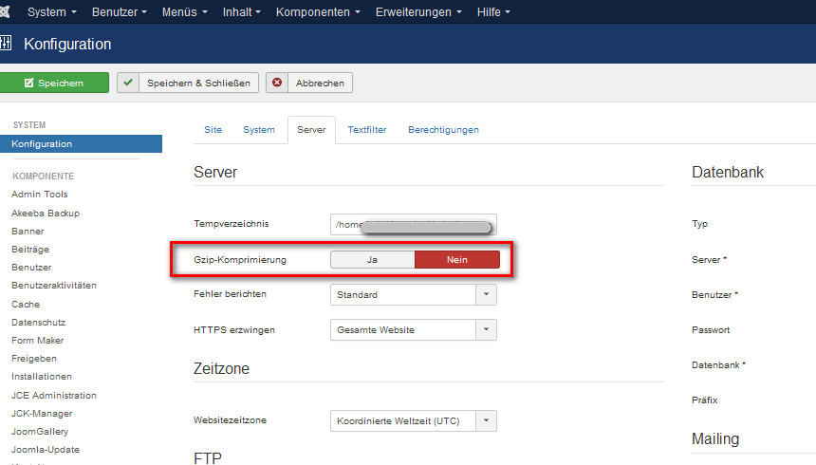816x465 pixels.
Task: Switch to the Textfilter tab
Action: pyautogui.click(x=366, y=130)
